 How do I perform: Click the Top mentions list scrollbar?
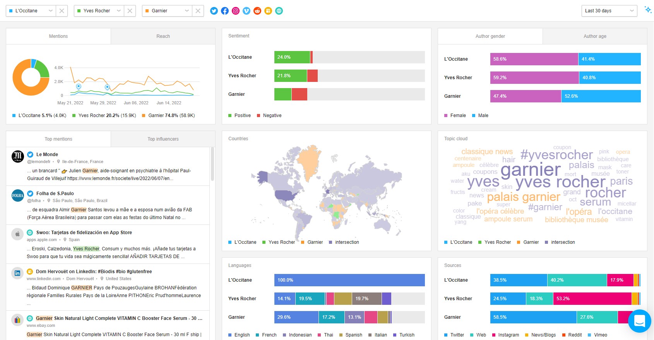[212, 164]
